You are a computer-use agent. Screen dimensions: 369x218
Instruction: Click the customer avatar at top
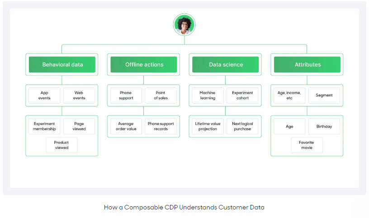pyautogui.click(x=184, y=25)
